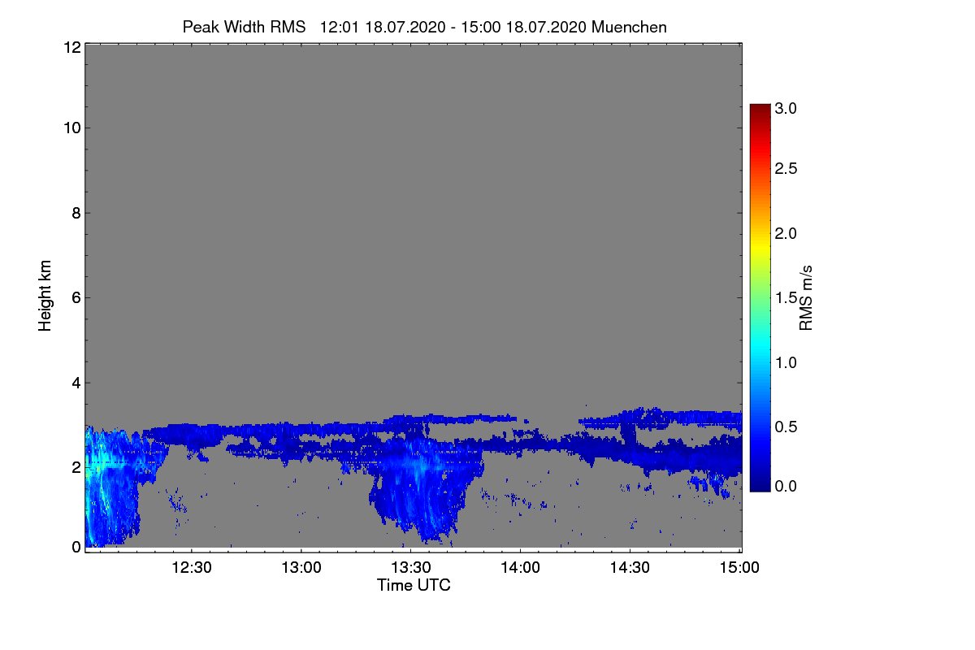Click the height axis value 4
This screenshot has width=975, height=650.
pyautogui.click(x=75, y=383)
